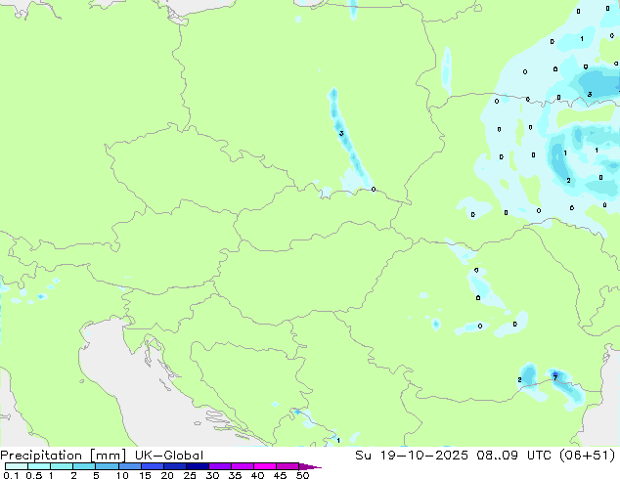Viewport: 620px width, 479px height.
Task: Click the precipitation value '7' on the map
Action: (555, 378)
